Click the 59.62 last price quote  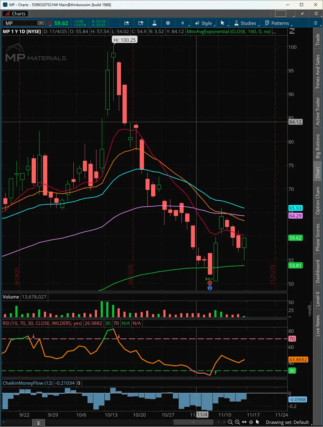pos(61,23)
